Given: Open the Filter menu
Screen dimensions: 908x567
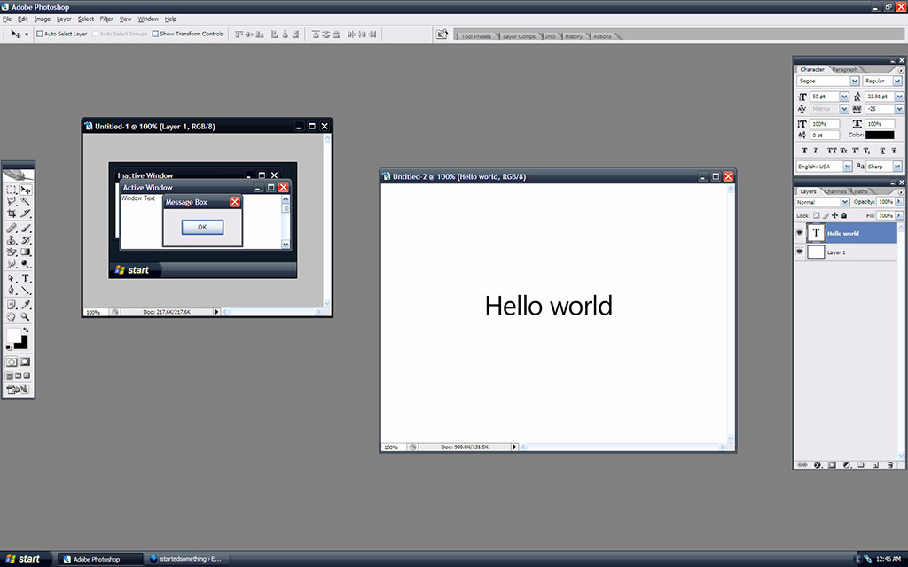Looking at the screenshot, I should point(106,19).
